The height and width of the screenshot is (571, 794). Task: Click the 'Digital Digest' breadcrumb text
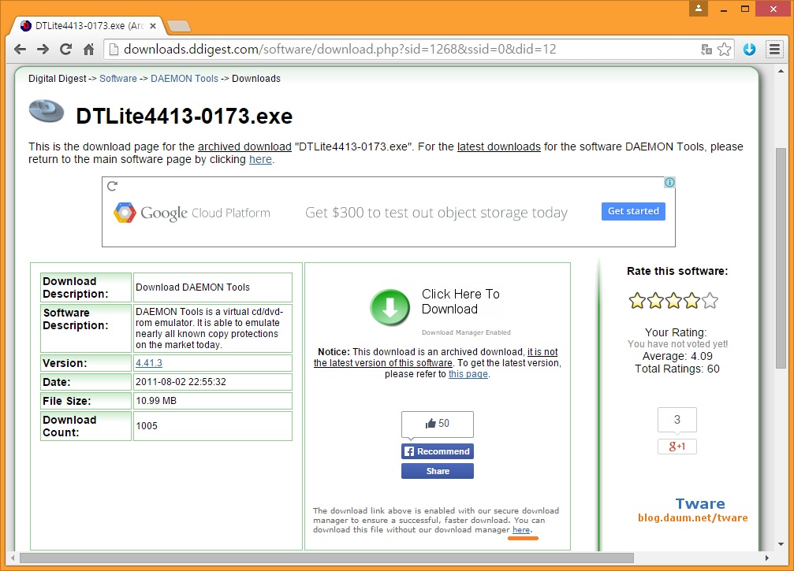58,79
